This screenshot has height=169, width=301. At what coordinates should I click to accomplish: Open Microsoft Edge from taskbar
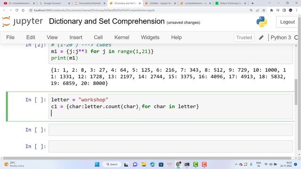coord(152,164)
